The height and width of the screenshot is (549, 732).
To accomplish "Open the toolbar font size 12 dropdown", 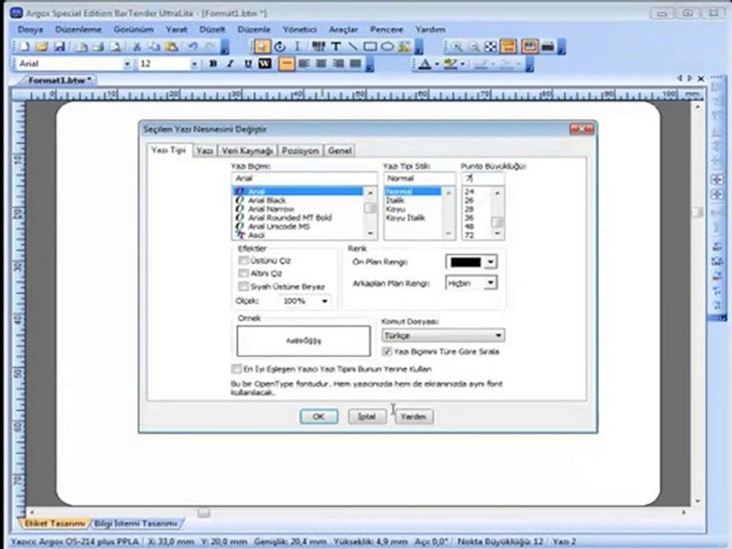I will point(194,64).
